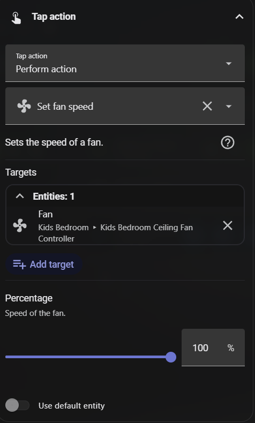This screenshot has width=255, height=423.
Task: Click the add-list icon in Add target
Action: pos(19,265)
